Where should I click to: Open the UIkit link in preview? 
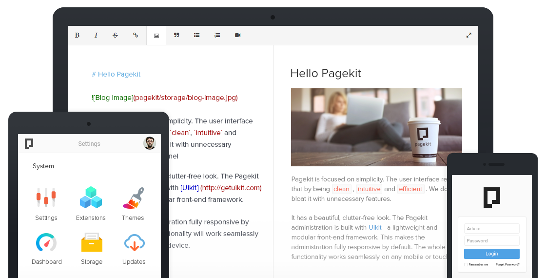pos(375,227)
